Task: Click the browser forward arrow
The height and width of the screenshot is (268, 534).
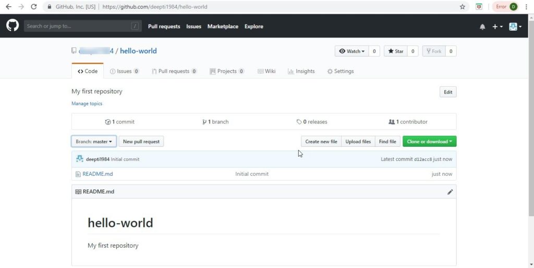Action: point(21,7)
